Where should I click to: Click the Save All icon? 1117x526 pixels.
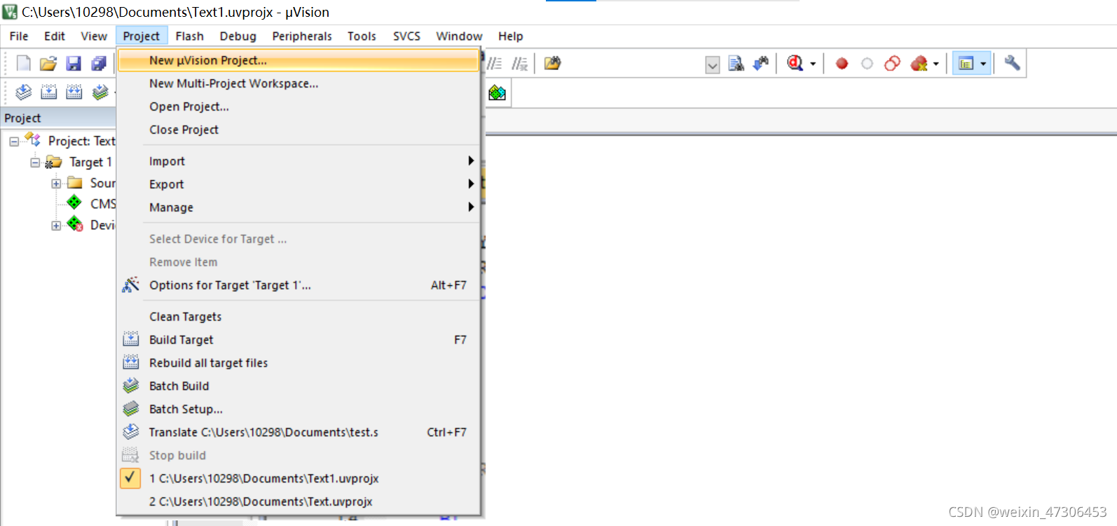pos(99,64)
